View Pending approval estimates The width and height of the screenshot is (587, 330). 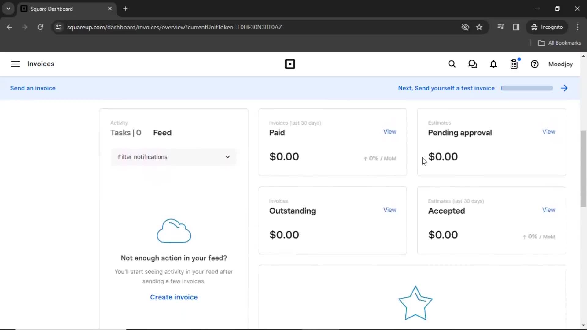(x=549, y=131)
